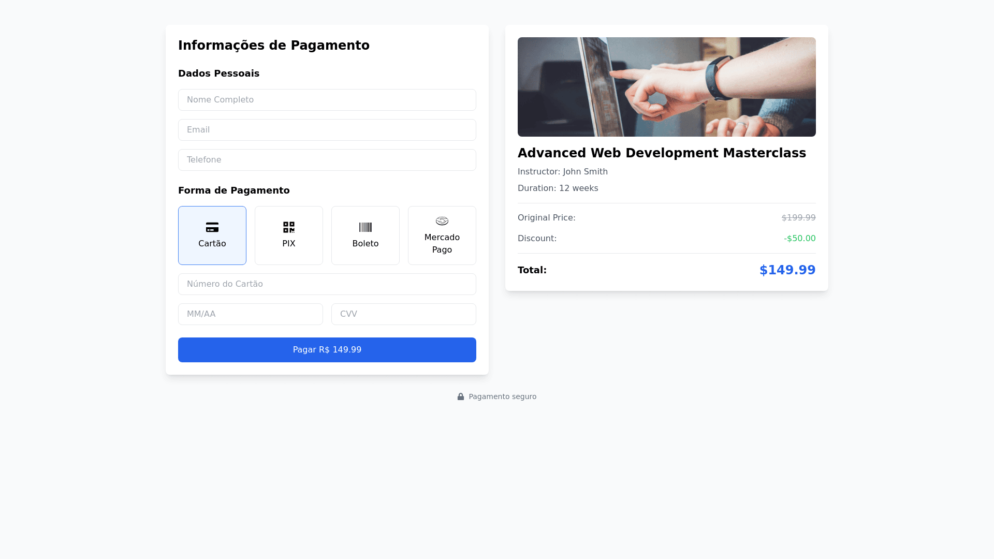Click the Pagamento seguro text
Screen dimensions: 994x559
503,396
